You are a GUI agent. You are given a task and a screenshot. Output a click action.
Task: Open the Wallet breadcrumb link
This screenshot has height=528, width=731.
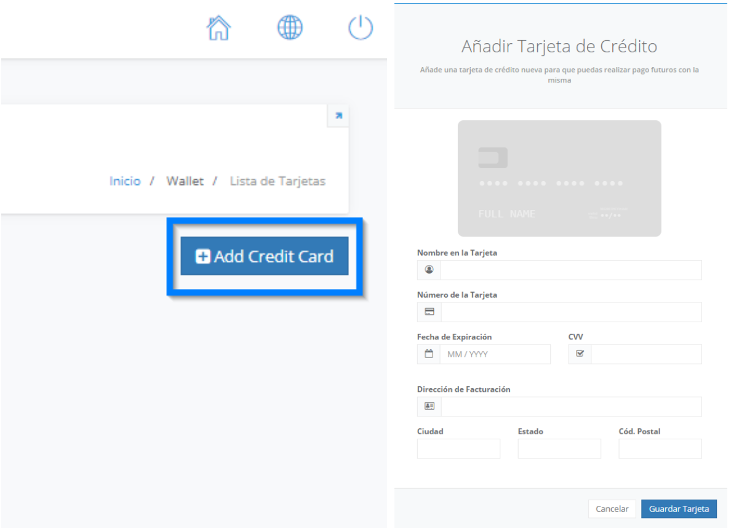pos(185,181)
